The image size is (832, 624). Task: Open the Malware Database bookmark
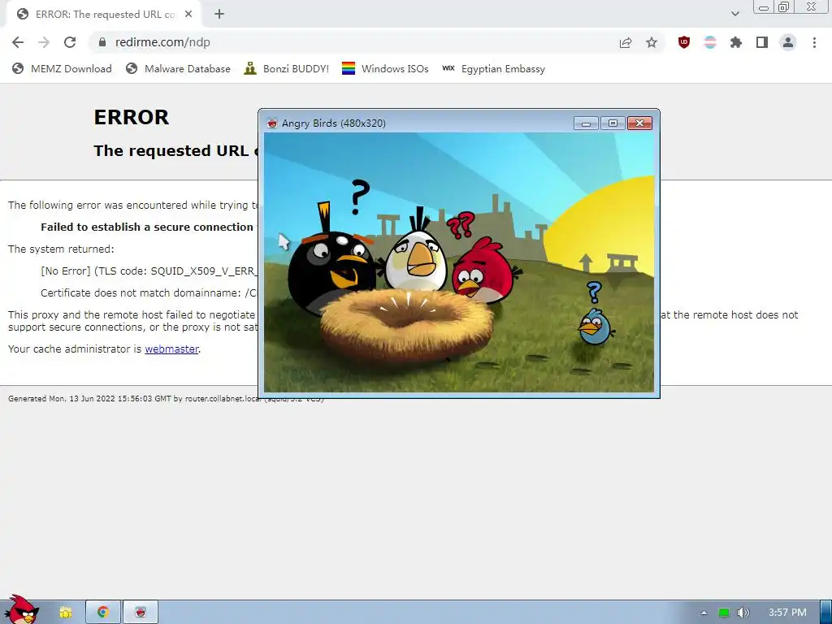[178, 69]
